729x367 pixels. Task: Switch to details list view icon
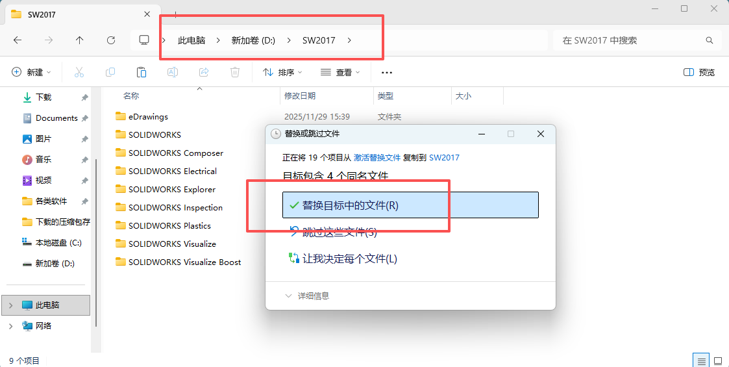pos(702,361)
